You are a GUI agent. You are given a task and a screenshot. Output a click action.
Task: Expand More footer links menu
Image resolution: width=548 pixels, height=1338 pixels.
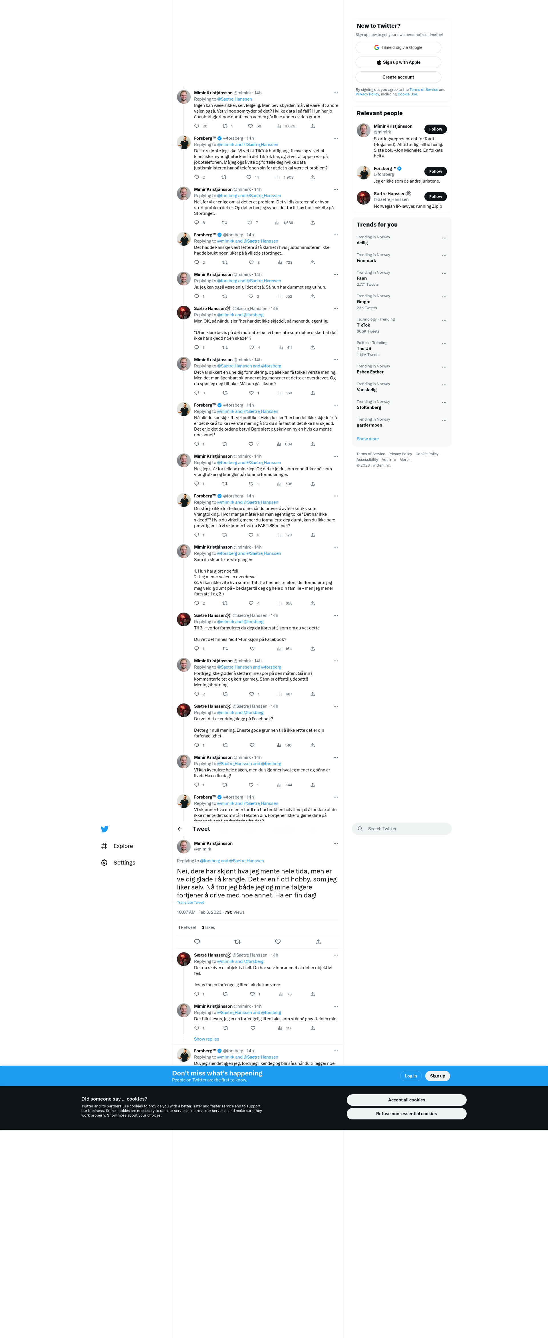[x=406, y=460]
